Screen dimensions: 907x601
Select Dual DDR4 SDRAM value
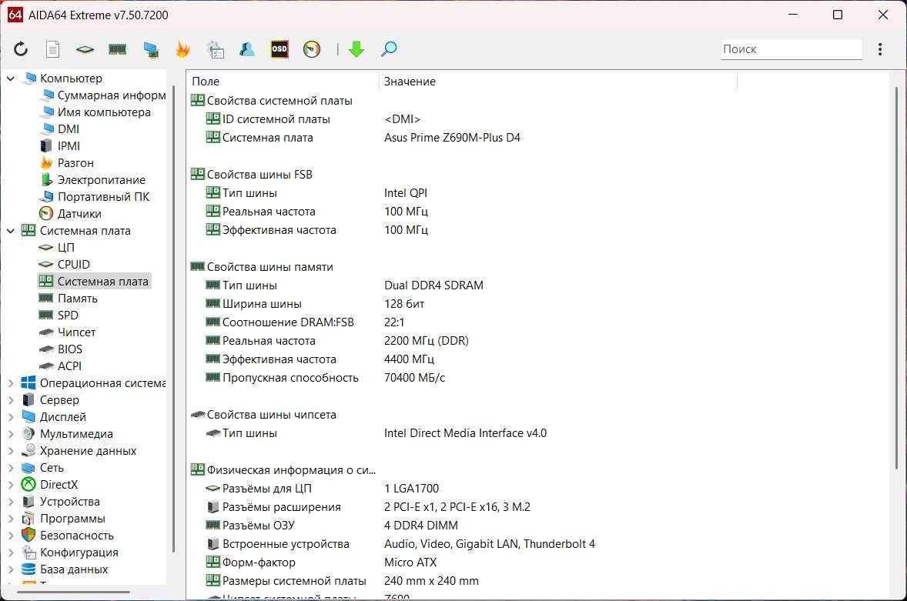[433, 285]
